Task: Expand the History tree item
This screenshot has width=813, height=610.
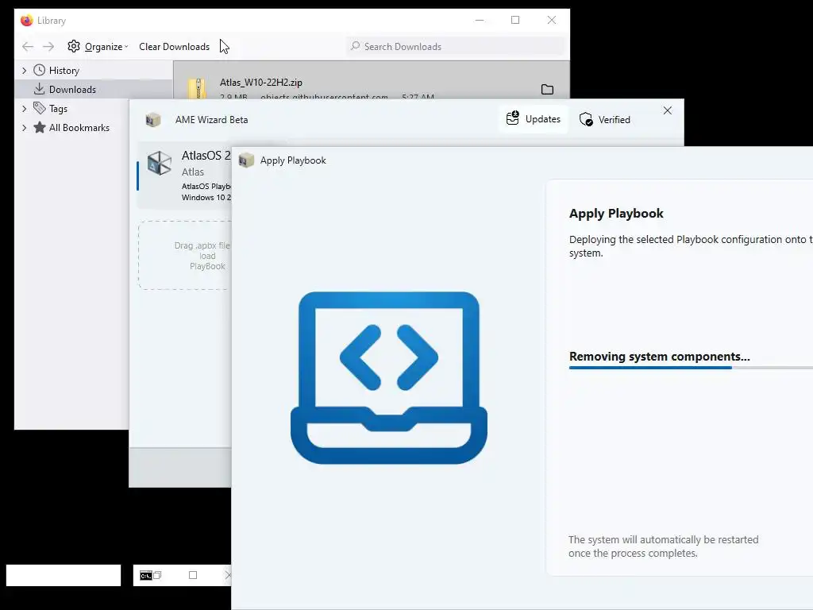Action: pyautogui.click(x=24, y=70)
